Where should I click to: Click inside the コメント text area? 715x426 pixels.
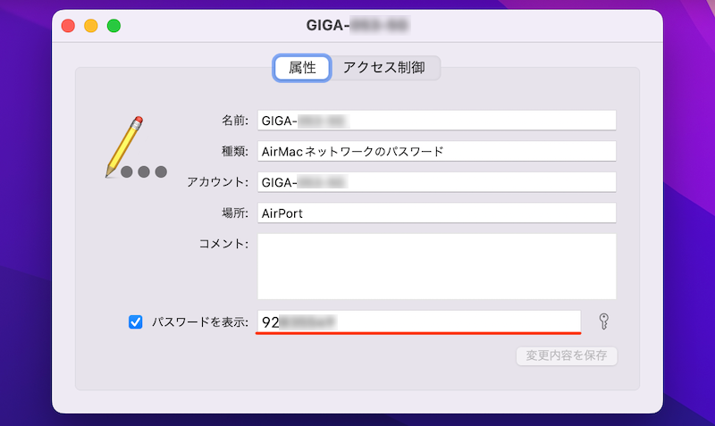click(436, 266)
